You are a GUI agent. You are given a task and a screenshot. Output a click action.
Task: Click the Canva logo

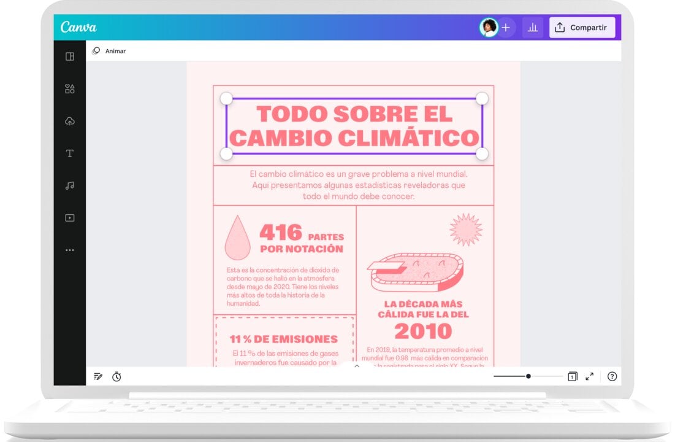78,28
